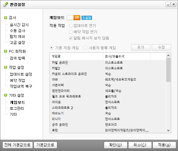Open 실시간 감시 settings in sidebar

coord(19,25)
